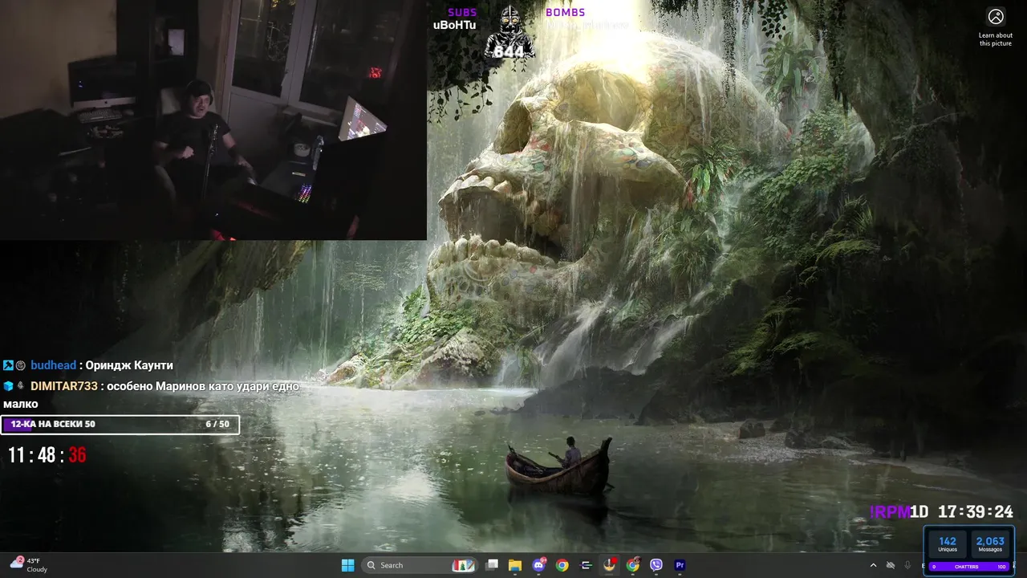Click the Learn about this picture icon
Viewport: 1027px width, 578px height.
tap(996, 17)
